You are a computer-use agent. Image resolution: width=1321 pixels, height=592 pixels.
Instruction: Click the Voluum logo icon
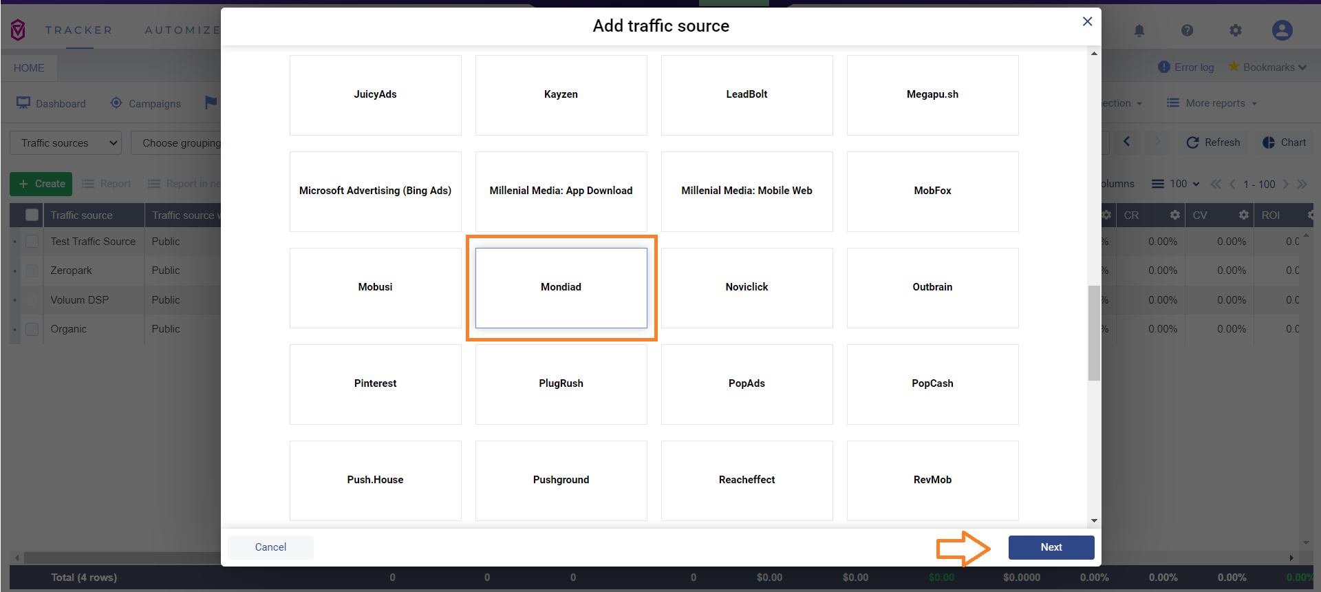pos(18,30)
